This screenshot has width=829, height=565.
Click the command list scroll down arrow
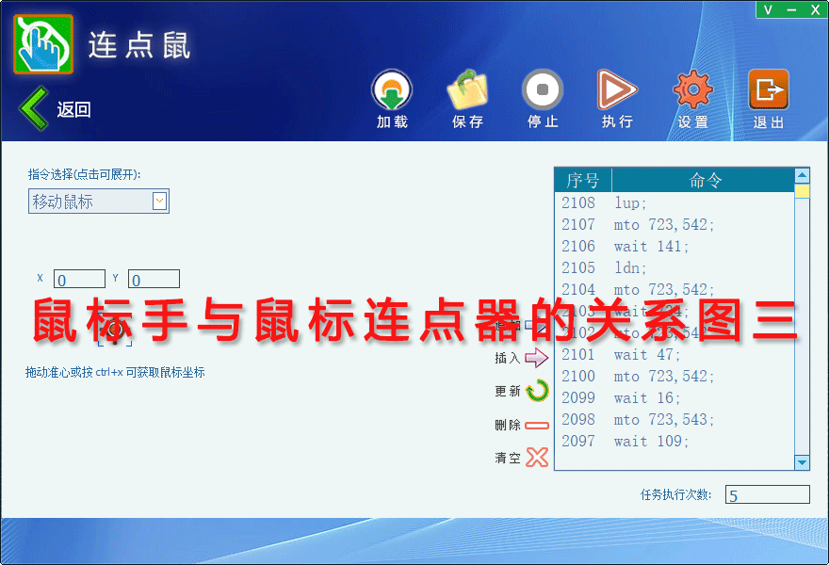coord(802,462)
